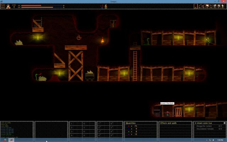
Task: Click the red potion quantity 75 row
Action: point(132,126)
